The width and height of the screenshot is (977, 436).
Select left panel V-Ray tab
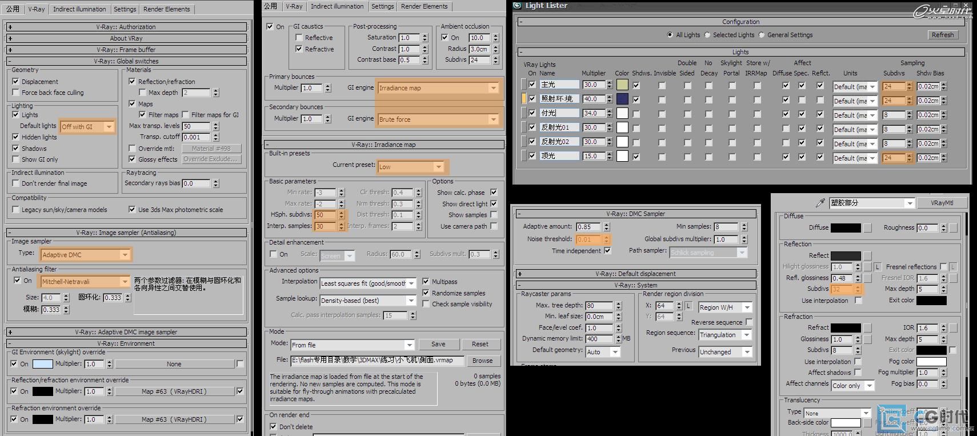(x=37, y=9)
